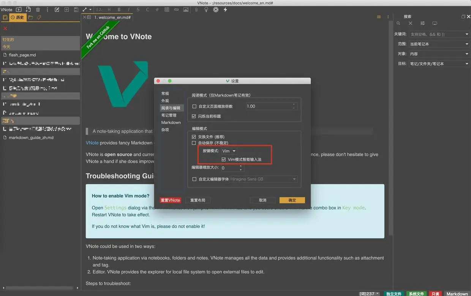The height and width of the screenshot is (296, 471).
Task: Click the insert image icon
Action: pos(186,9)
